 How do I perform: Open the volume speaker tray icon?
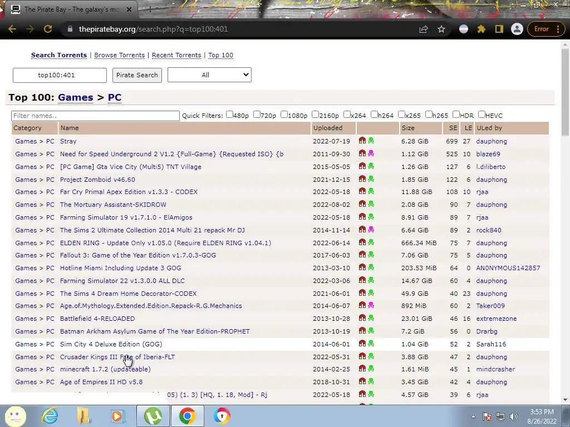coord(514,416)
